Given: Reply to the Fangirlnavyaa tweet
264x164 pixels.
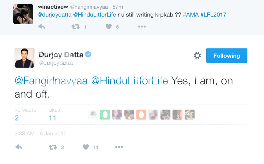Looking at the screenshot, I should pyautogui.click(x=42, y=27).
